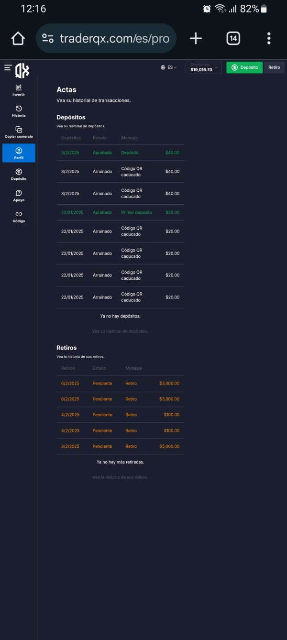Open a new browser tab
This screenshot has width=287, height=640.
pyautogui.click(x=196, y=38)
